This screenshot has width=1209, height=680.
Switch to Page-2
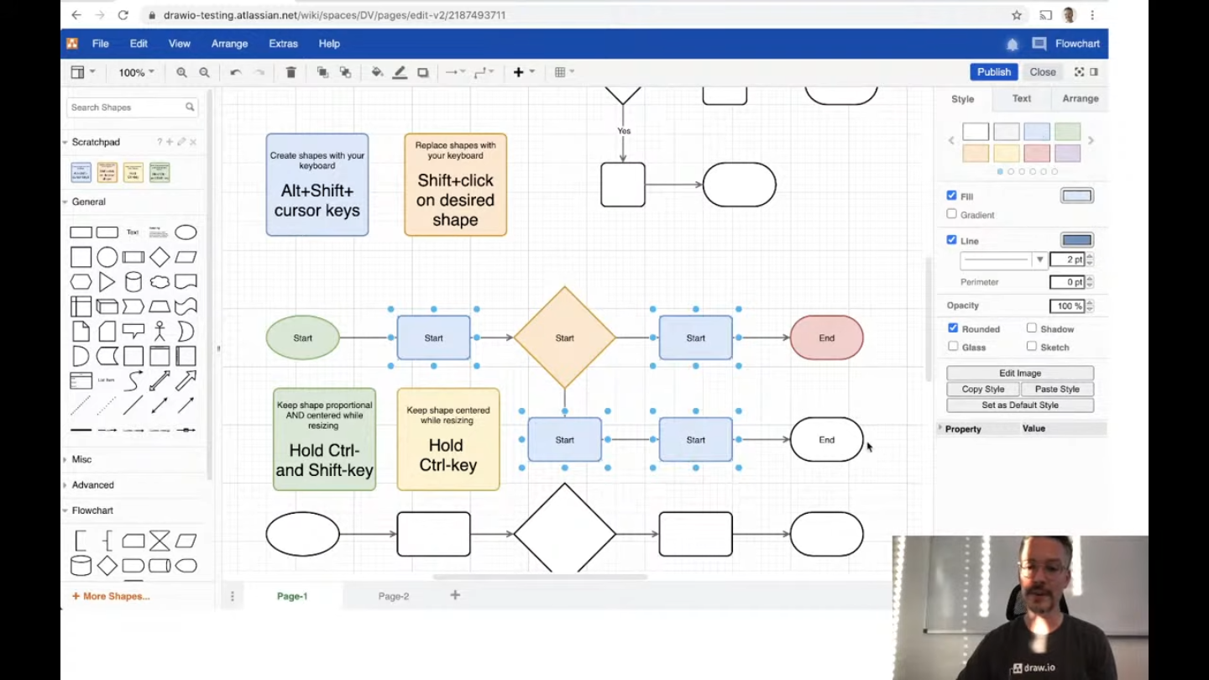tap(393, 596)
